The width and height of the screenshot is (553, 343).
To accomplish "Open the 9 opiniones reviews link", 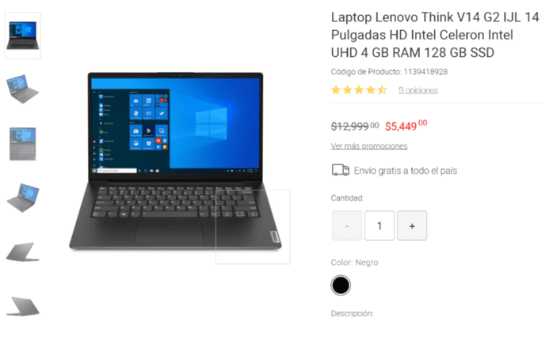I will (418, 90).
